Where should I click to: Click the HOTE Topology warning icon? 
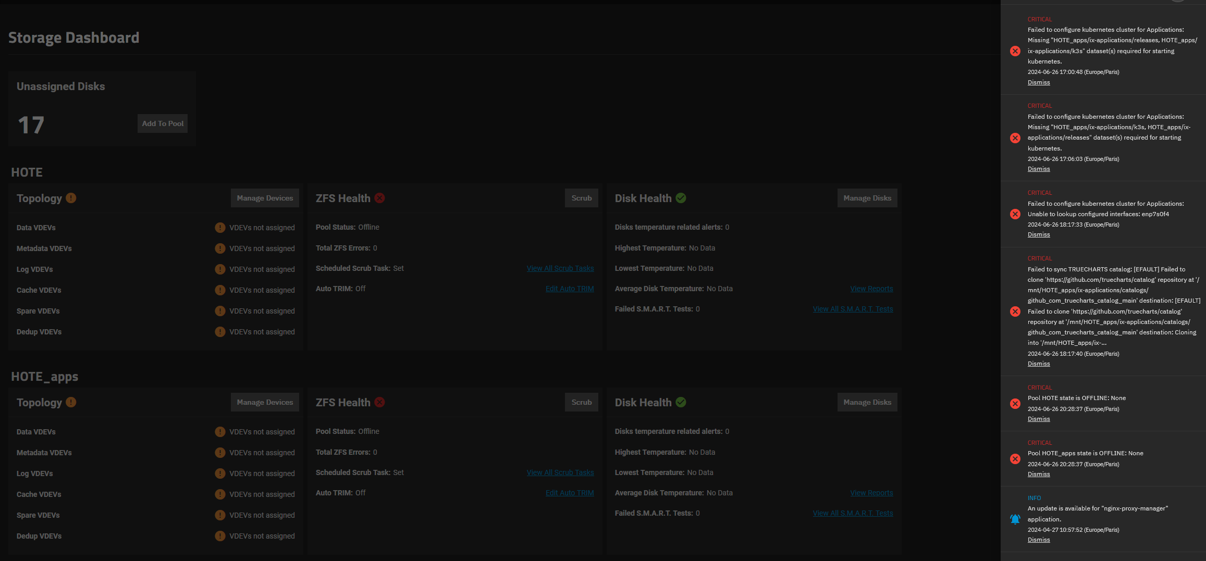click(71, 198)
